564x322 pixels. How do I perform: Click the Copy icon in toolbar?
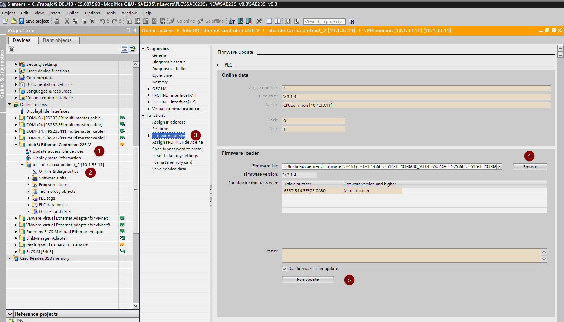(x=75, y=21)
